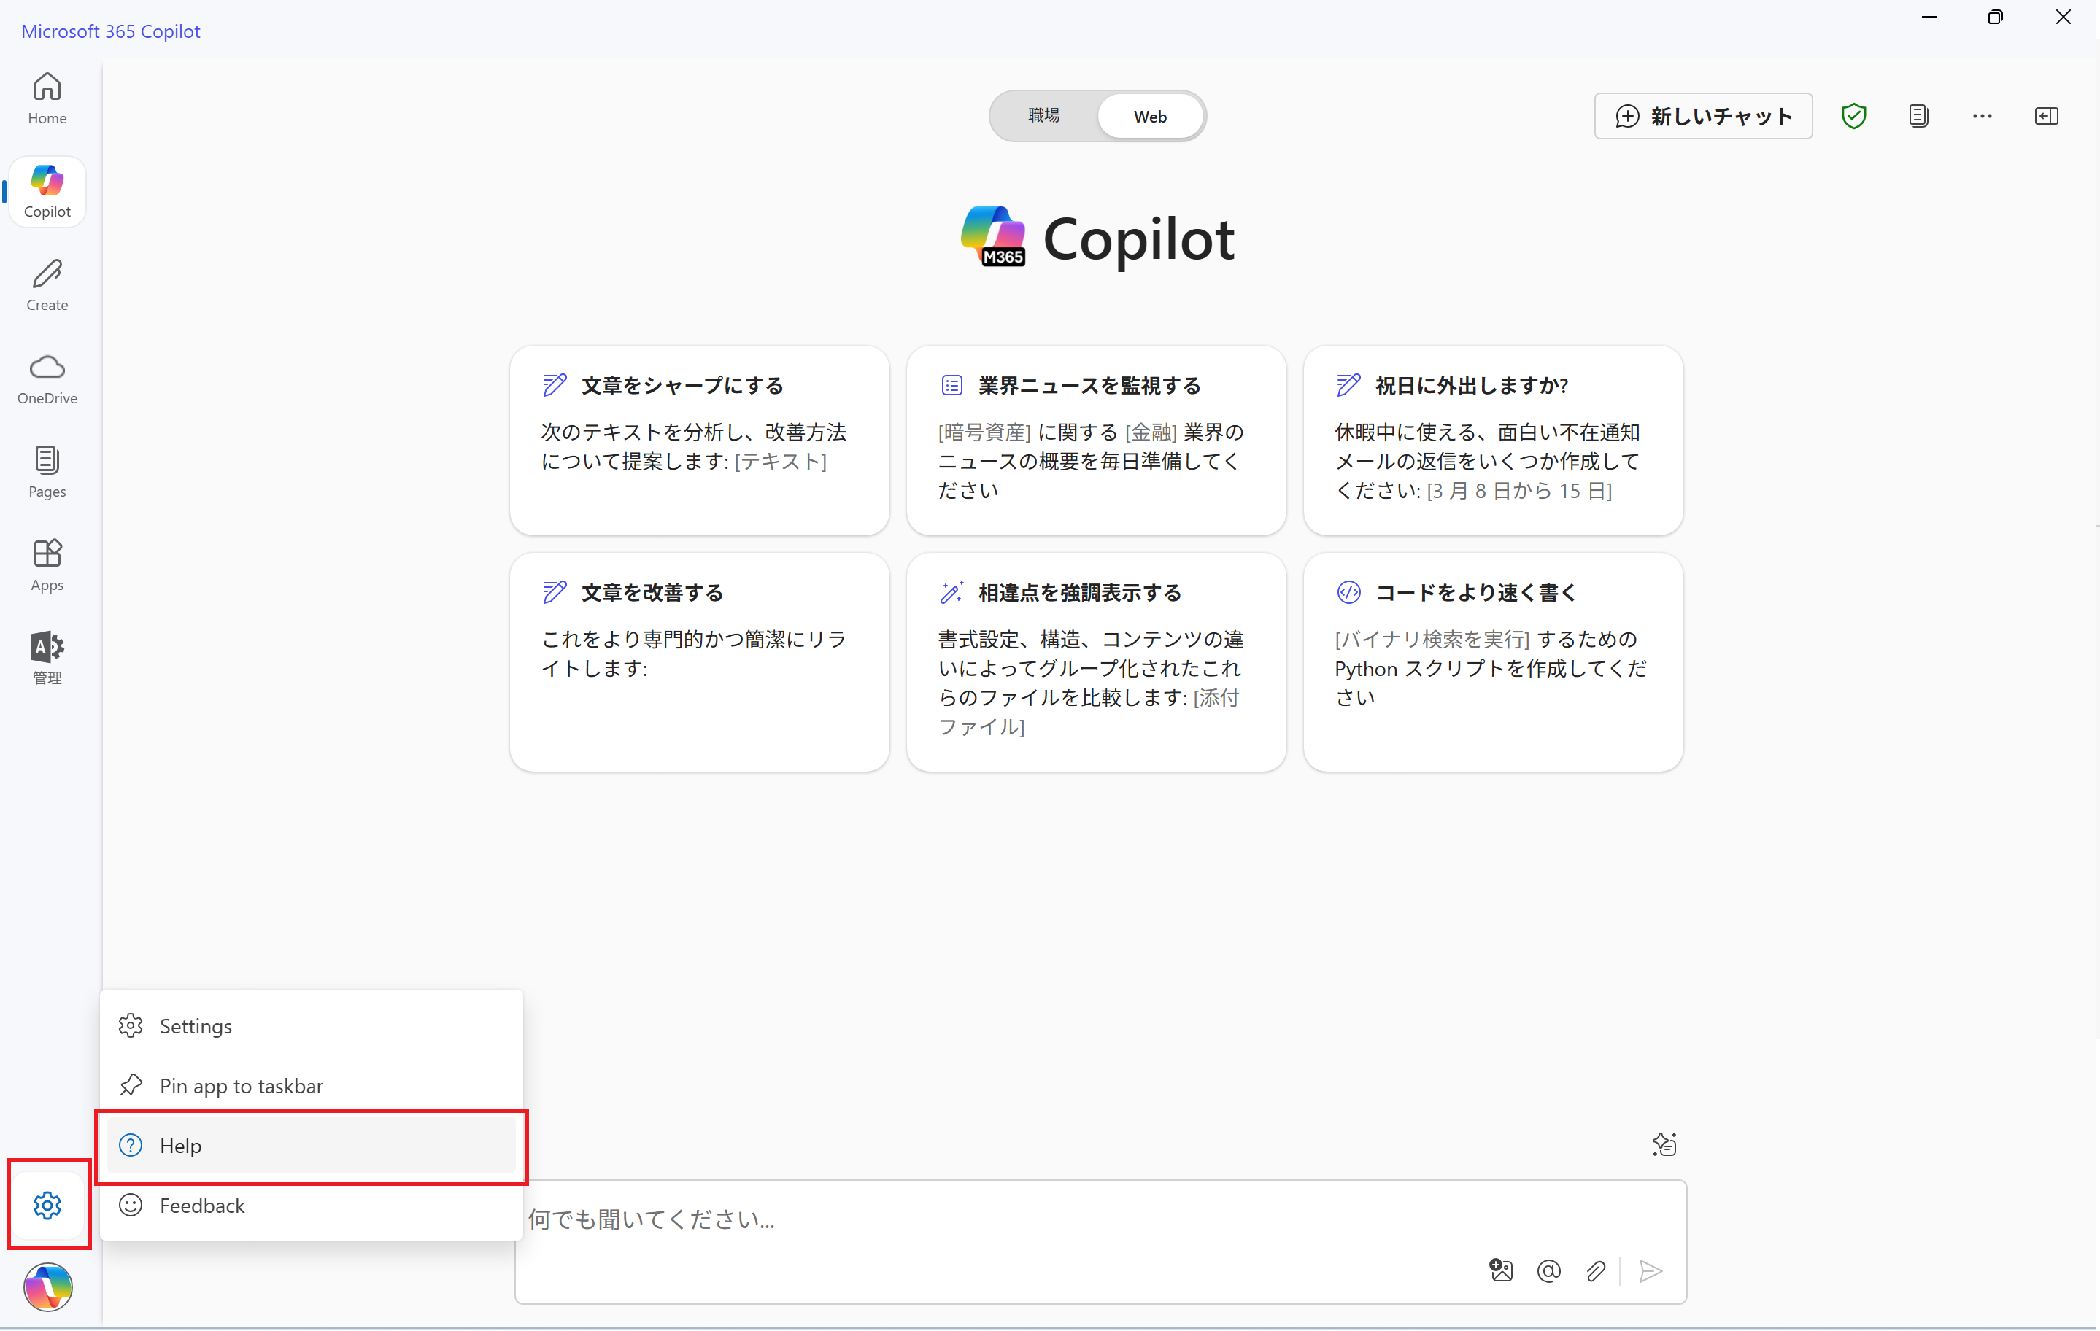Open the Create pencil icon in sidebar
This screenshot has width=2100, height=1331.
[47, 285]
